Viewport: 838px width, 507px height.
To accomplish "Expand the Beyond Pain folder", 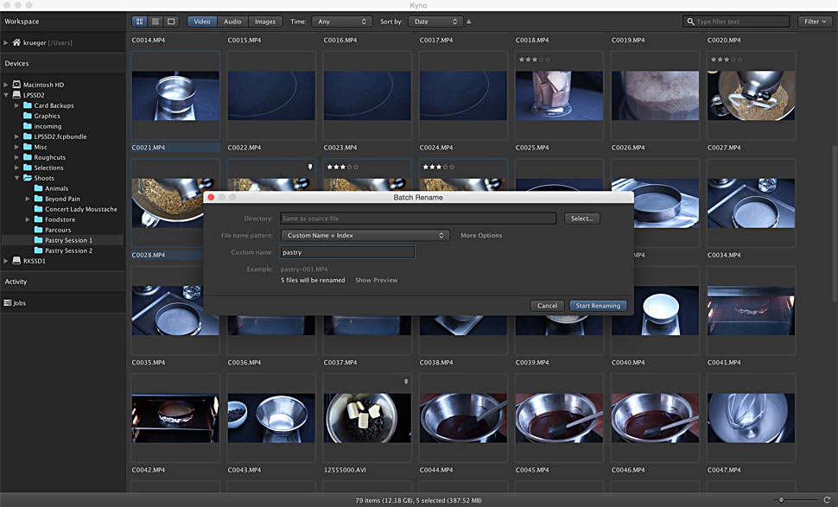I will [28, 199].
